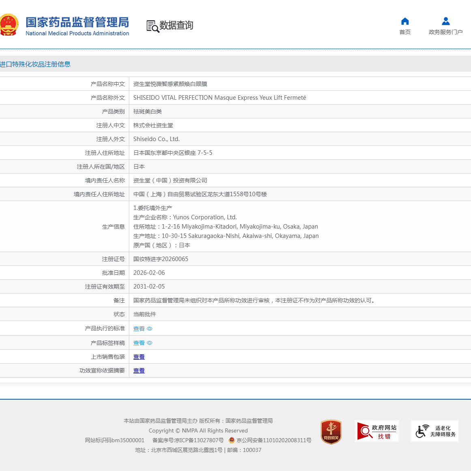Viewport: 471px width, 471px height.
Task: View 产品执行的标准 via 查看 link
Action: pos(139,329)
